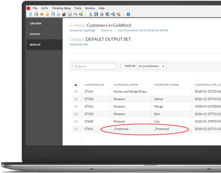Open the blue question mark help icon
The width and height of the screenshot is (221, 173).
pos(128,14)
